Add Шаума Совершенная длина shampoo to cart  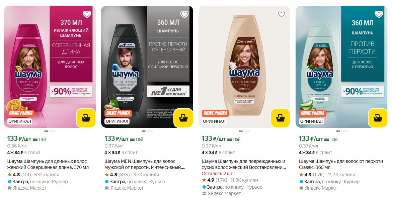point(86,118)
